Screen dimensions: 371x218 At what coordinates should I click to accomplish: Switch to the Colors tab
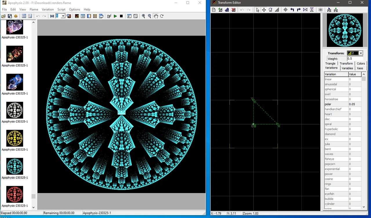coord(361,63)
